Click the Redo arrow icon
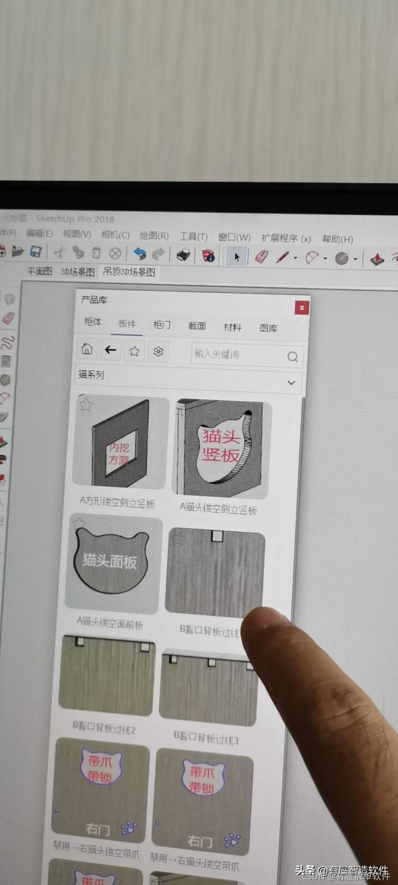 point(158,254)
